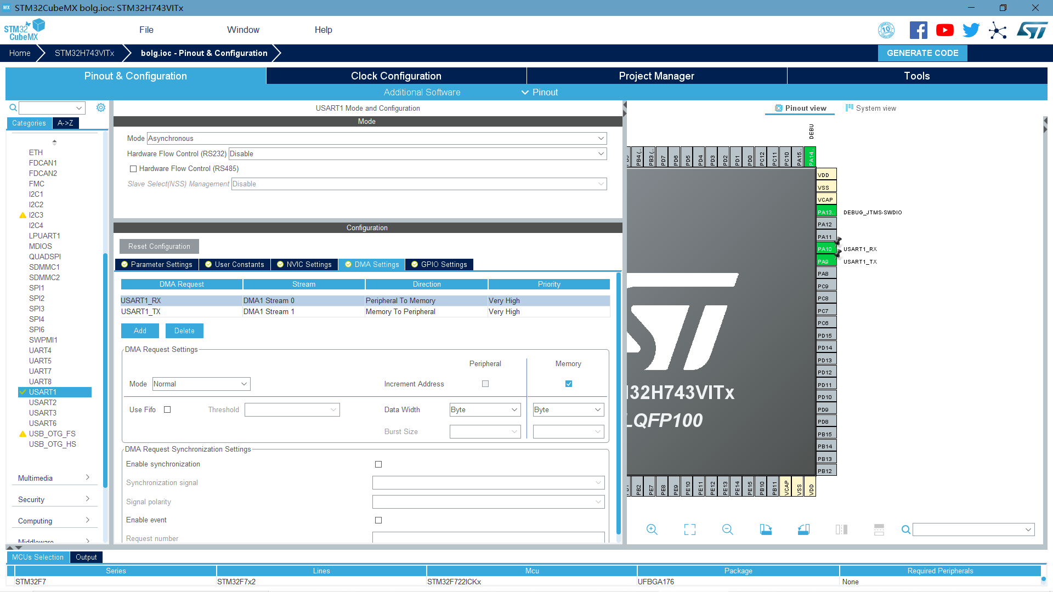This screenshot has width=1053, height=592.
Task: Click the System view icon tab
Action: coord(870,108)
